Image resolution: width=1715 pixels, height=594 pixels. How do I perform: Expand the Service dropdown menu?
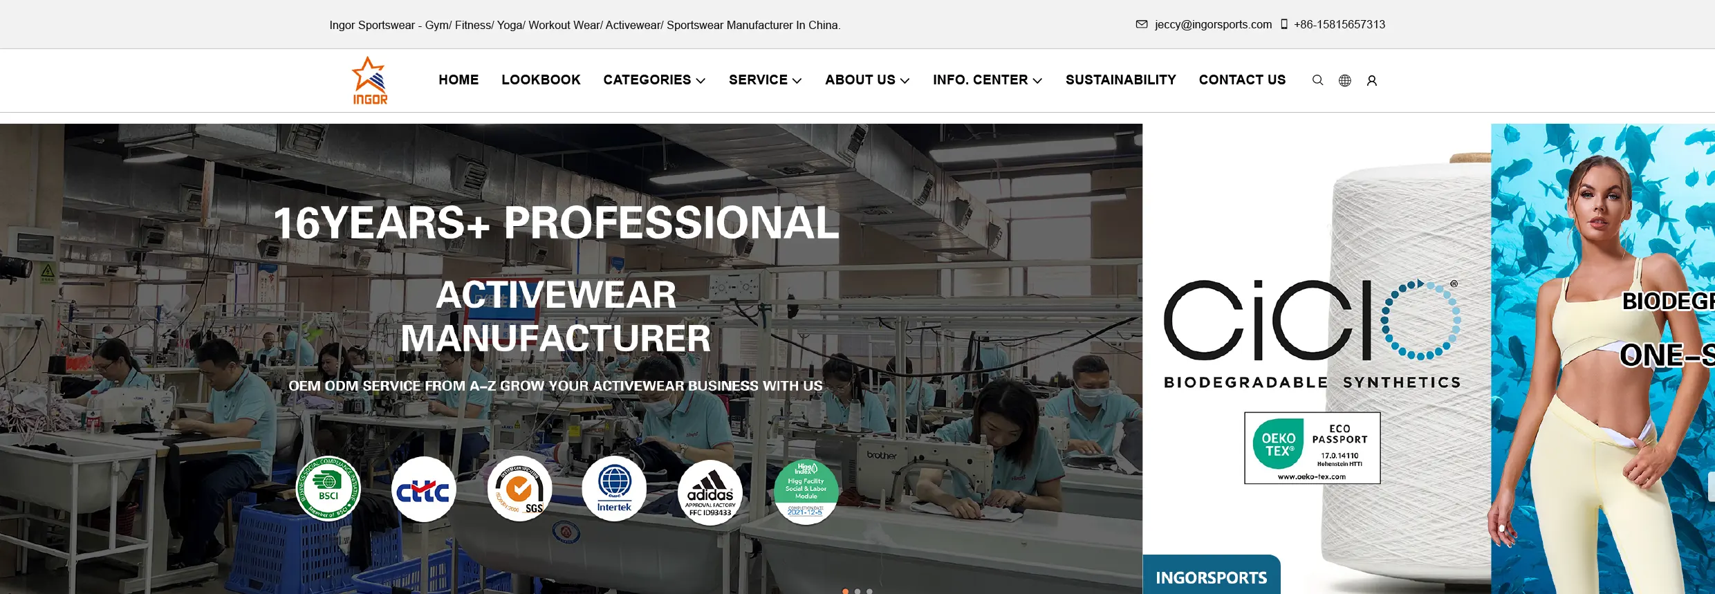pos(766,80)
